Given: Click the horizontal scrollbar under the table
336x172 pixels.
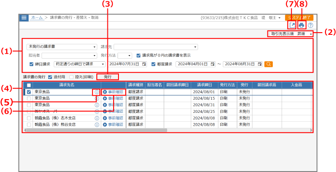Looking at the screenshot, I should [x=96, y=130].
